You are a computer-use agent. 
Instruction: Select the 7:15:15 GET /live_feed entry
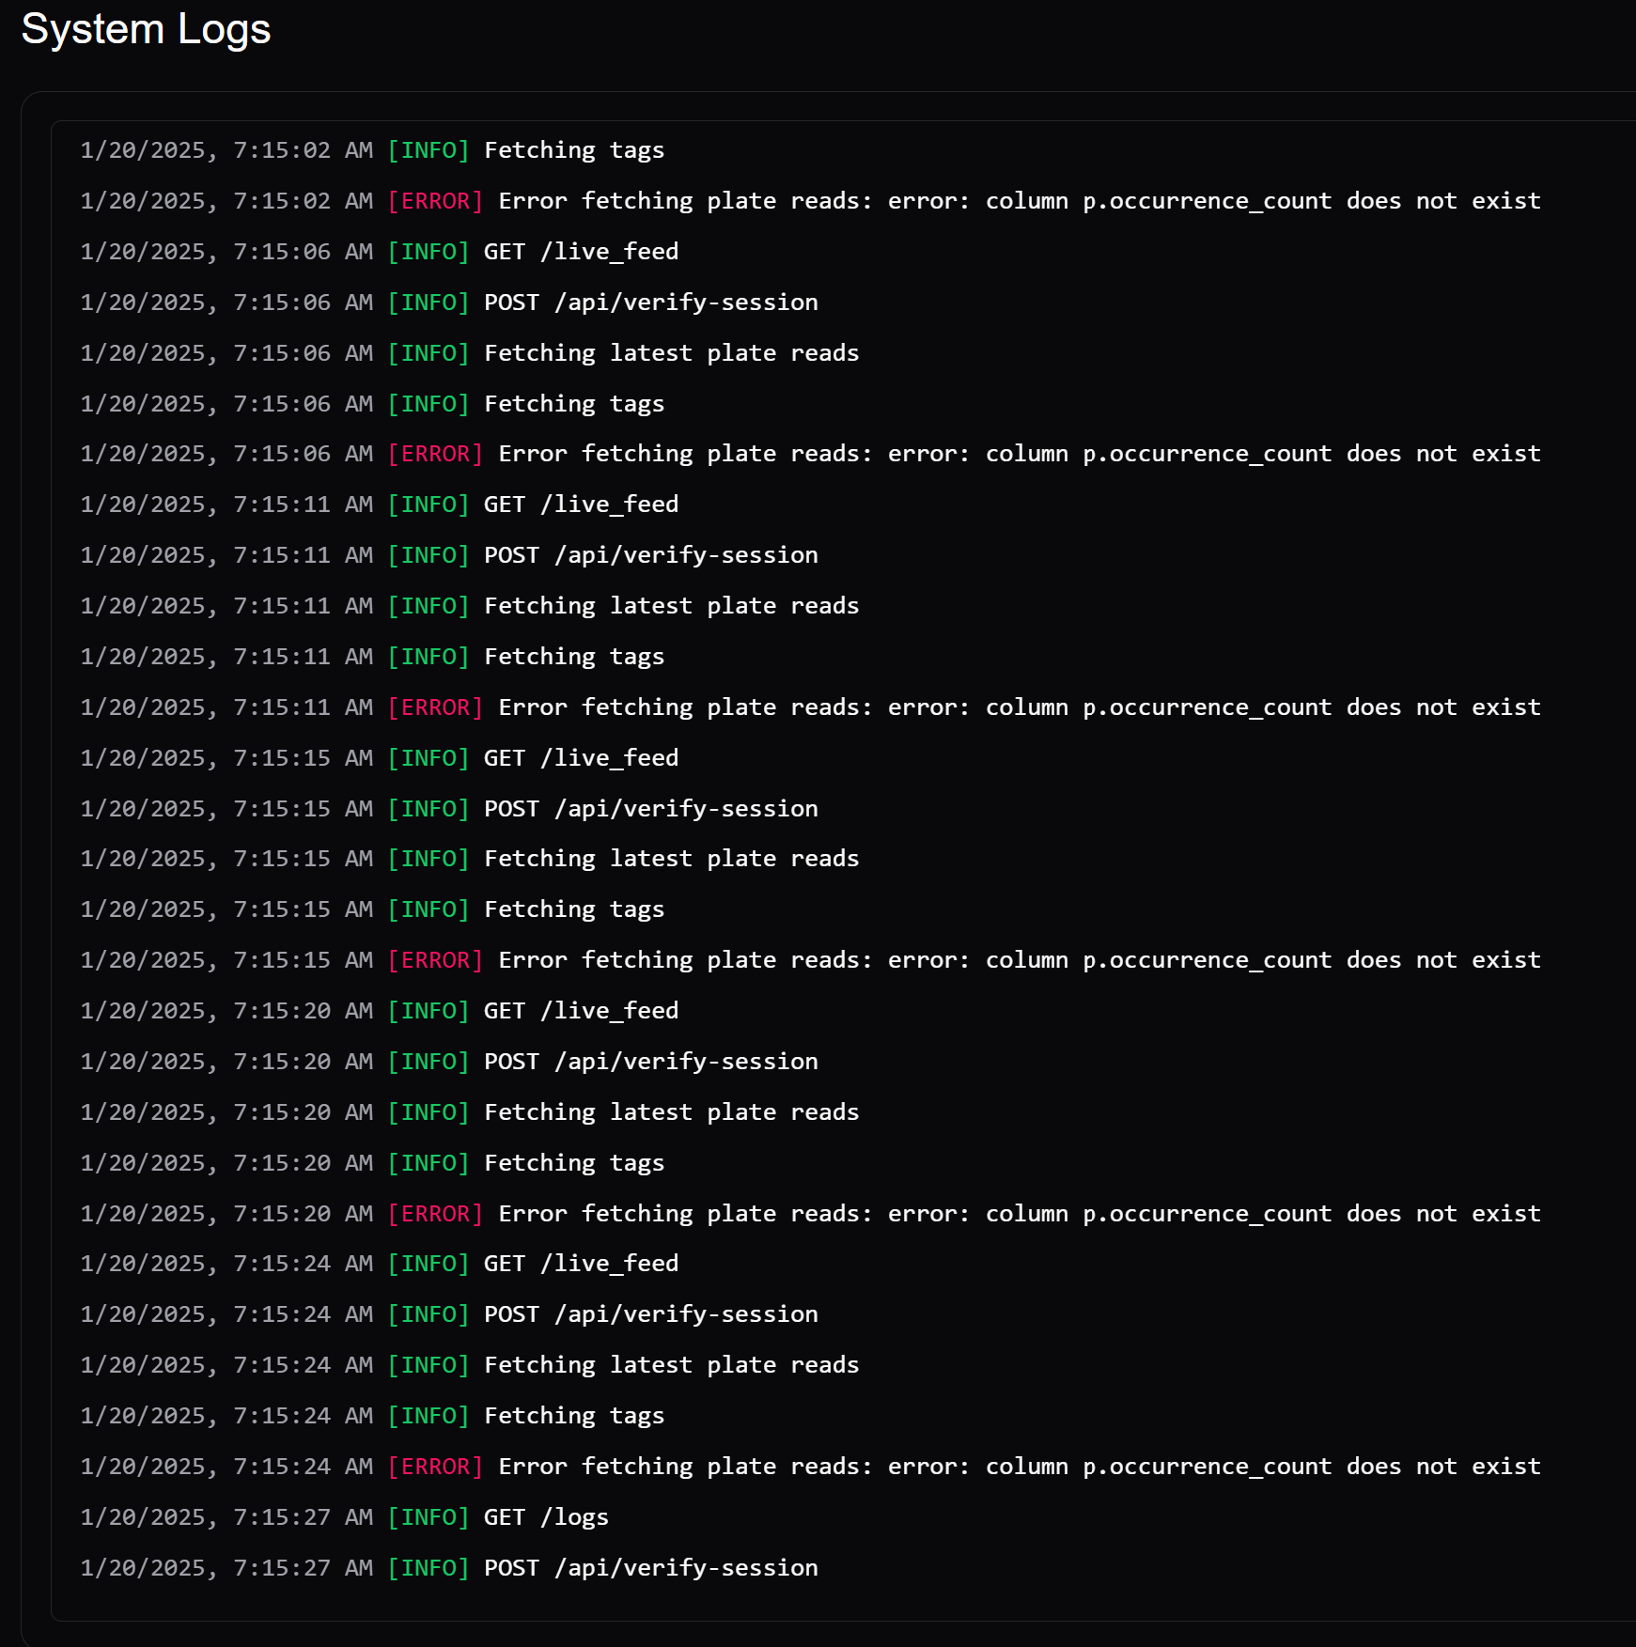[580, 758]
